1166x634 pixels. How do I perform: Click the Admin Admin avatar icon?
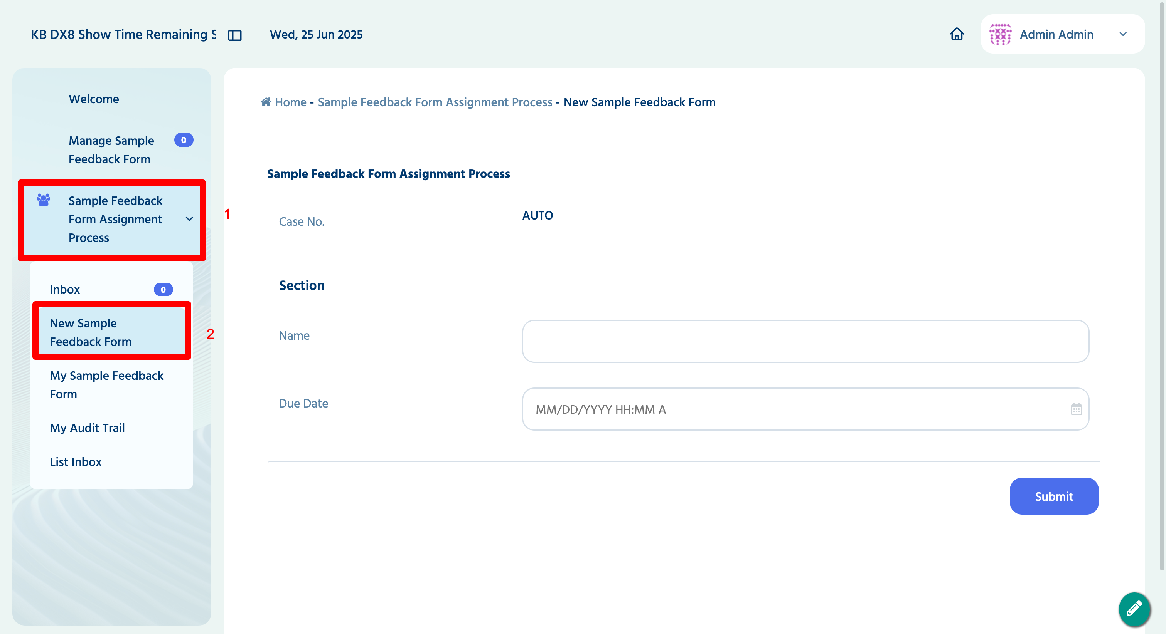click(x=1000, y=34)
